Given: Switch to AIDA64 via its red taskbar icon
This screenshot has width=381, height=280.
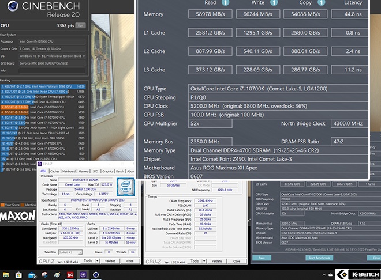Looking at the screenshot, I should tap(70, 275).
